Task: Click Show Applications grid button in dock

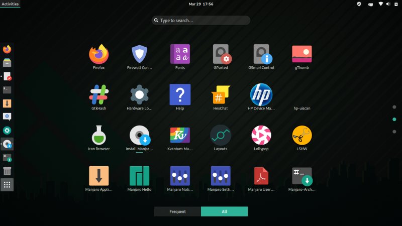Action: pos(7,185)
